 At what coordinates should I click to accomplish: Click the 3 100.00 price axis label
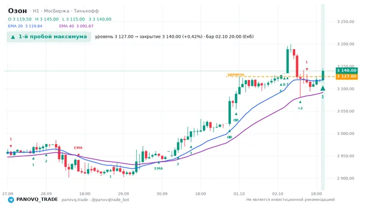tap(345, 89)
